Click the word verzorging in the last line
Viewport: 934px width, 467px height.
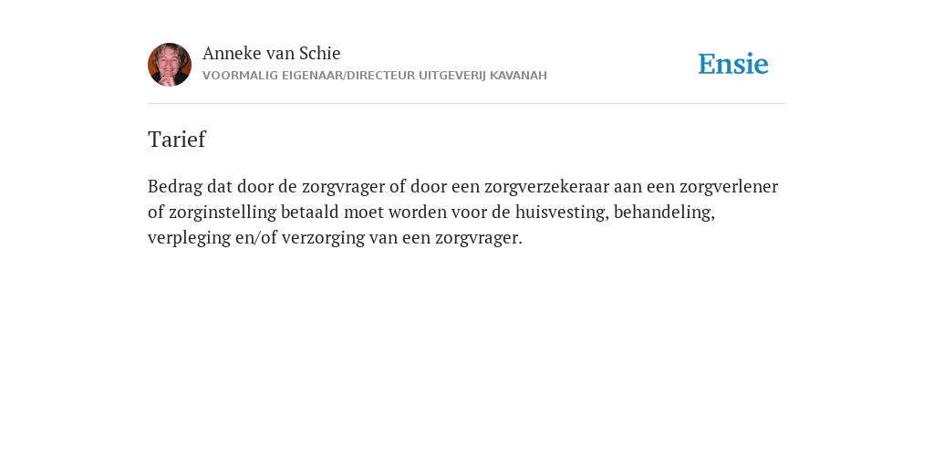324,238
